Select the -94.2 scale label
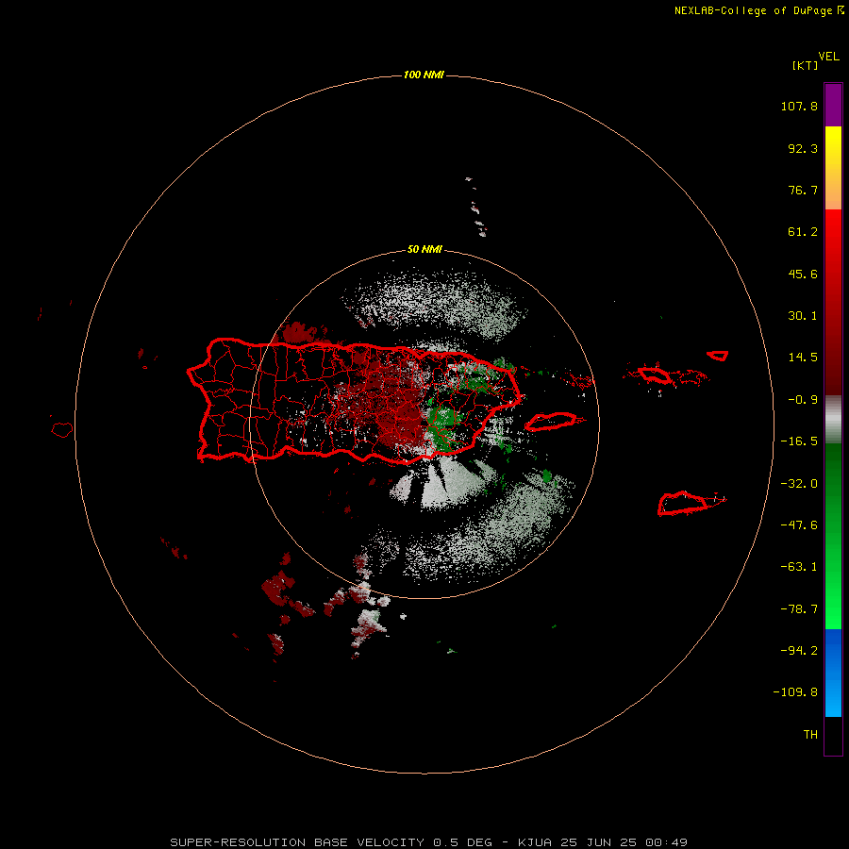The height and width of the screenshot is (849, 849). [799, 651]
